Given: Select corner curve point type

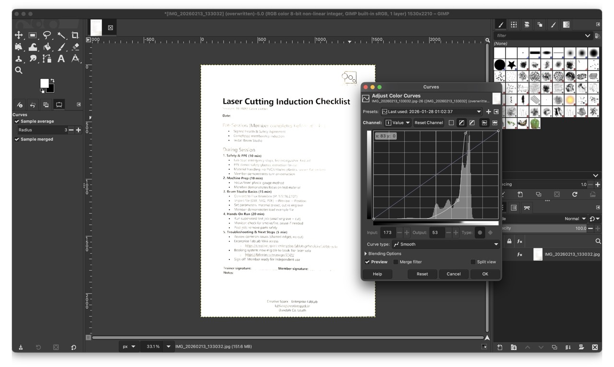Looking at the screenshot, I should coord(490,233).
